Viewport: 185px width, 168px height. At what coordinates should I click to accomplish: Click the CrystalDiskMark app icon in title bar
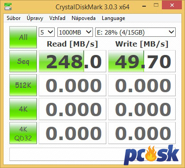pos(8,7)
